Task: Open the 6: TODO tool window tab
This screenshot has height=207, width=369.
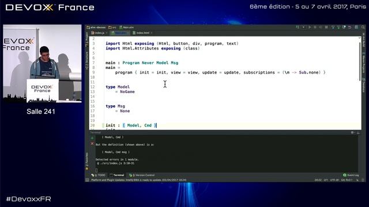Action: tap(99, 175)
